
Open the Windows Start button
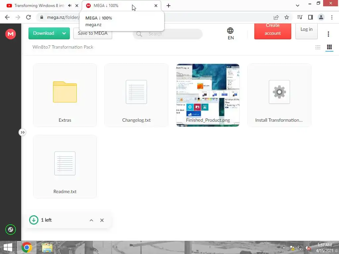(8, 247)
